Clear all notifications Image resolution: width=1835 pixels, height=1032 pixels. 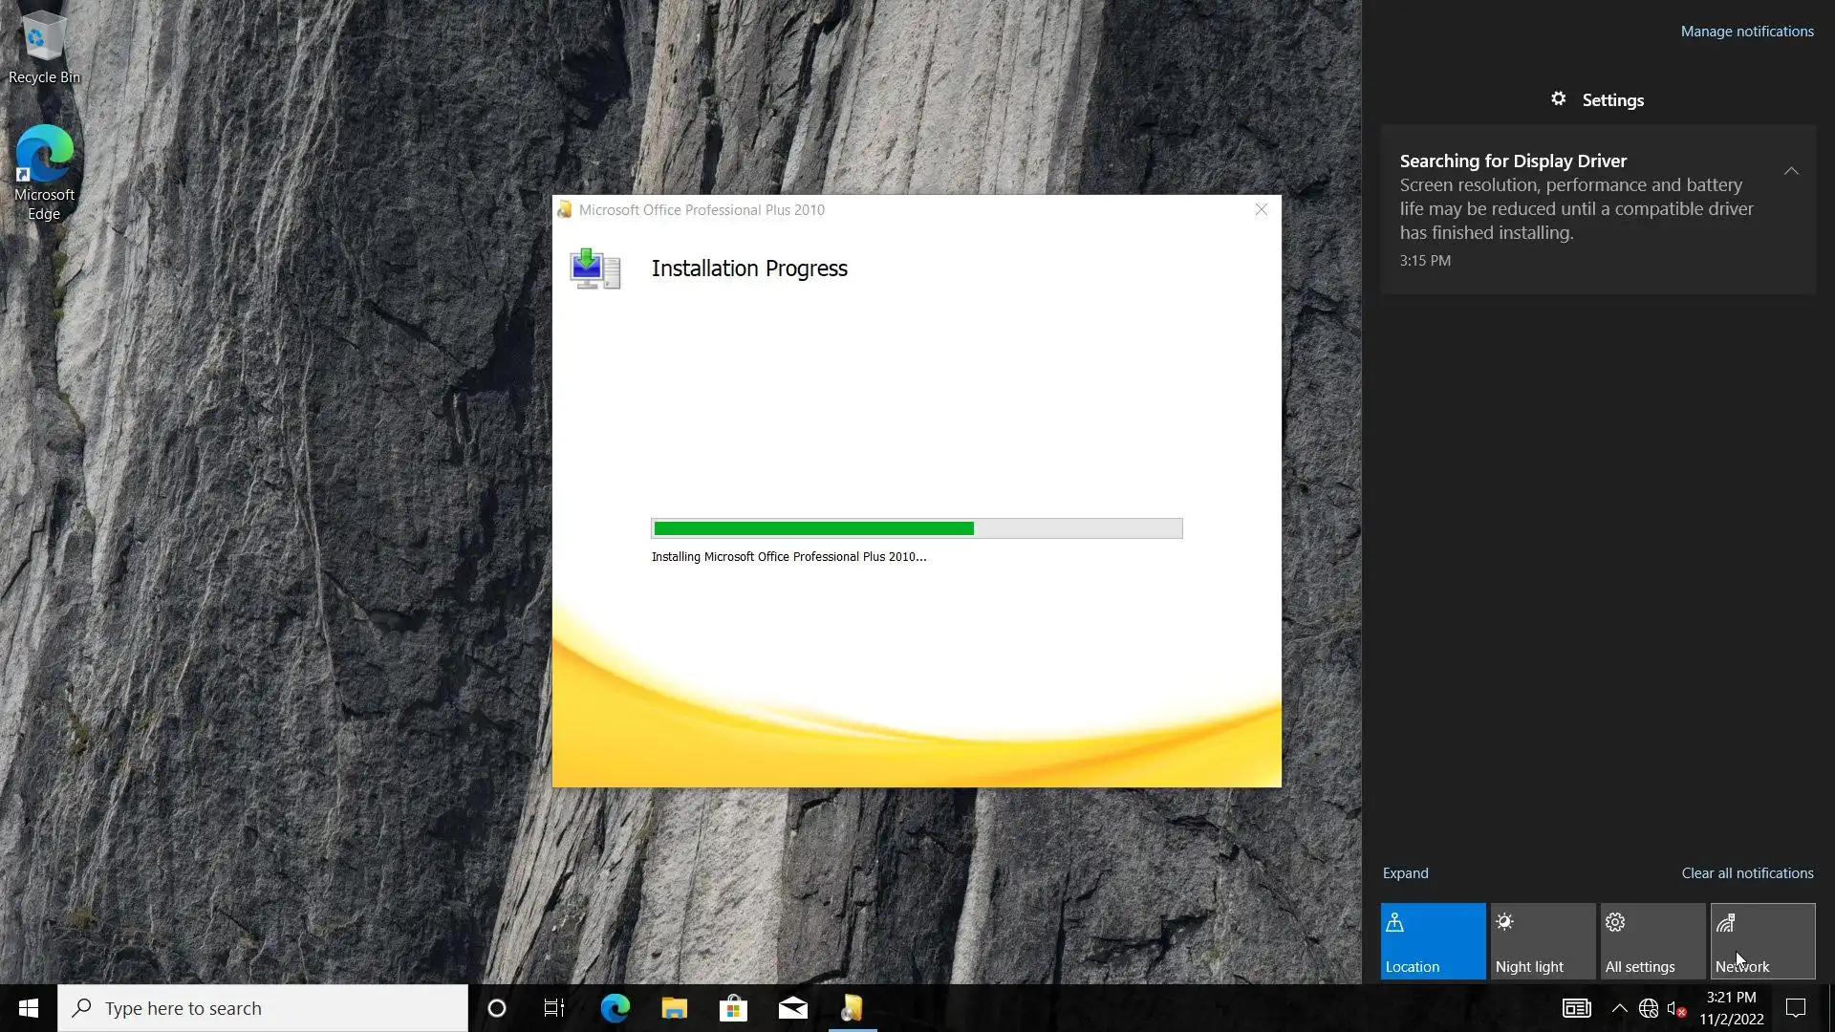[x=1746, y=873]
